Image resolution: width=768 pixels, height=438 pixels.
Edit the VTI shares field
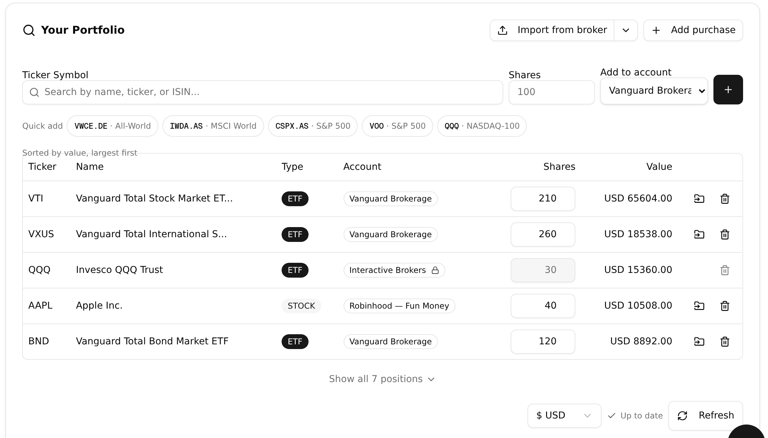[543, 199]
